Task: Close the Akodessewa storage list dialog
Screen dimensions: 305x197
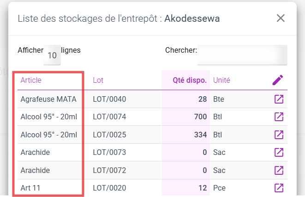Action: (x=281, y=18)
